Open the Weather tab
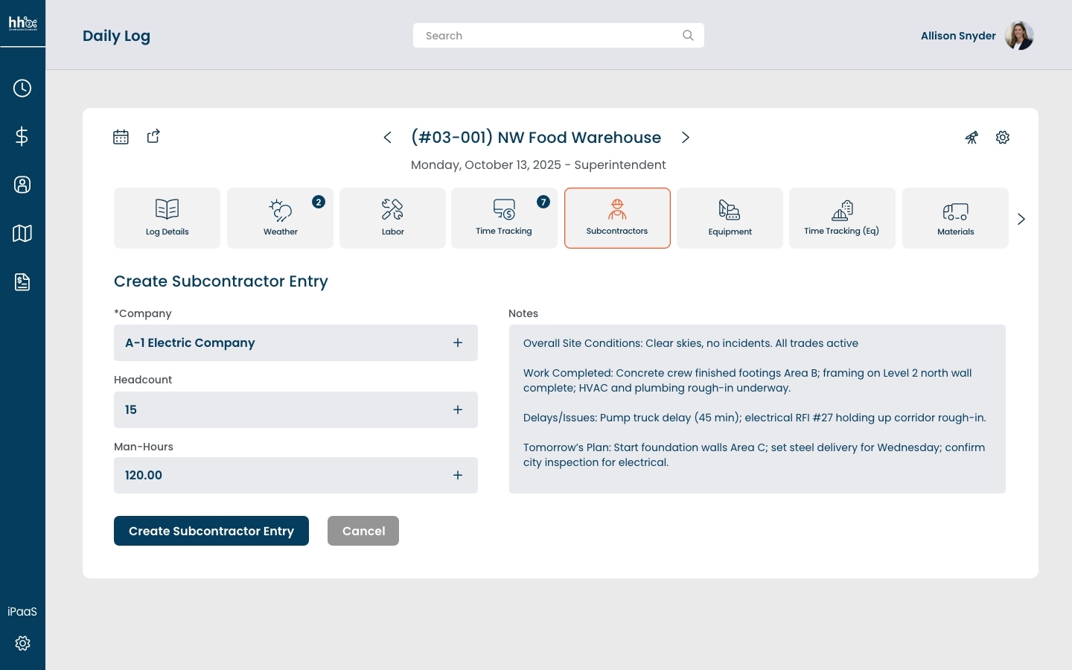The image size is (1072, 670). click(280, 218)
